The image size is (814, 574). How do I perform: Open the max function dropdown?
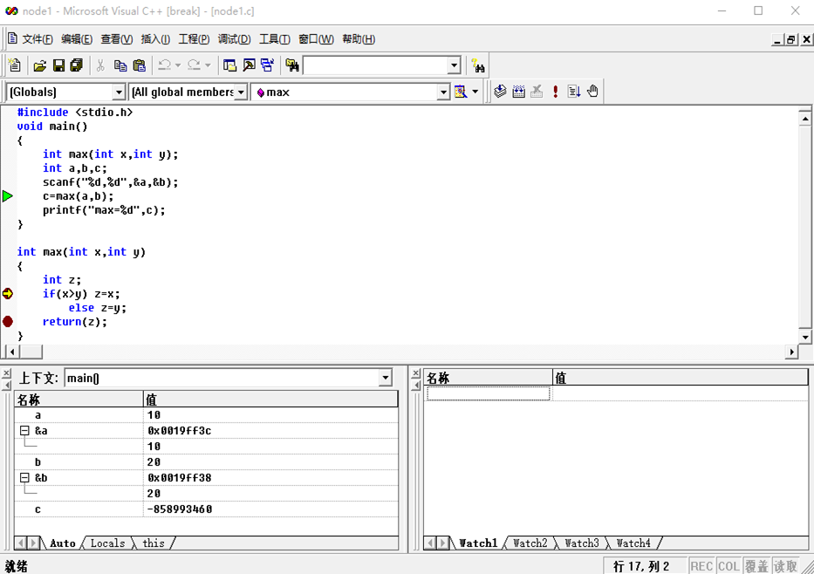pyautogui.click(x=443, y=92)
